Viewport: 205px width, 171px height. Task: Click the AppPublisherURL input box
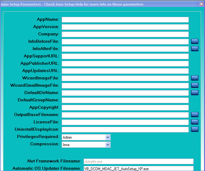[x=125, y=64]
